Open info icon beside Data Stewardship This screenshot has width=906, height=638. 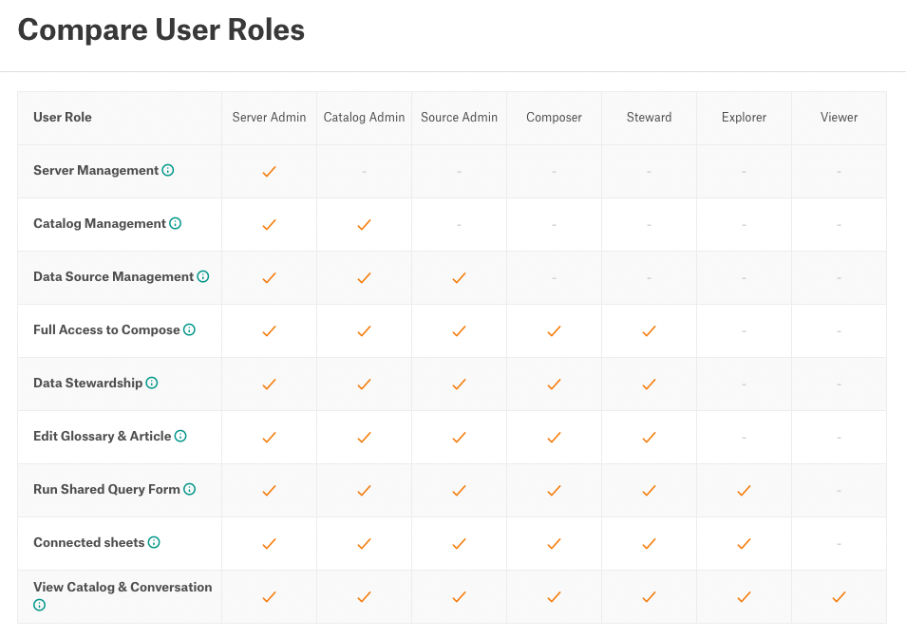pos(152,383)
